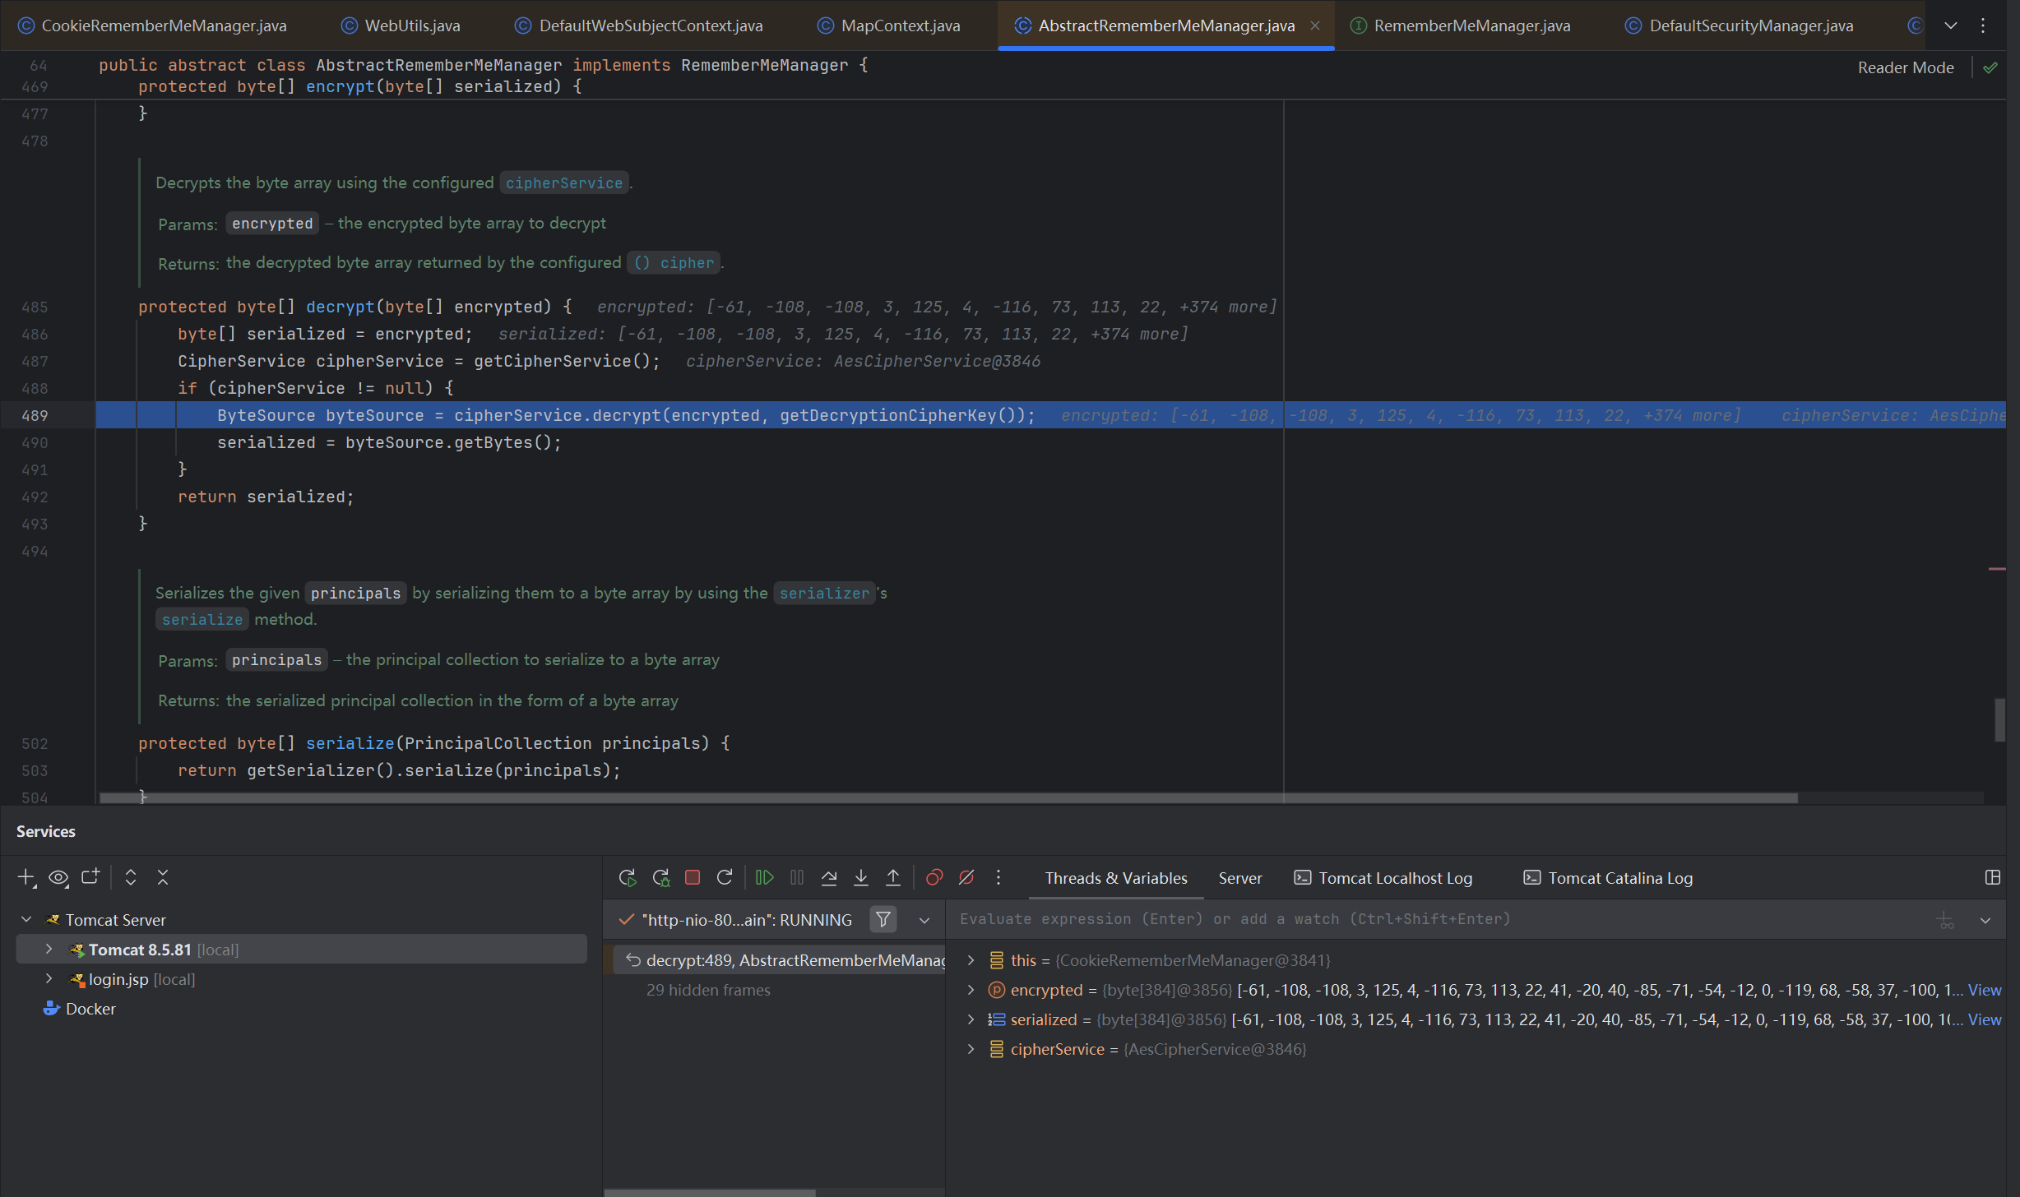Toggle the Services view options eye icon

click(x=58, y=877)
